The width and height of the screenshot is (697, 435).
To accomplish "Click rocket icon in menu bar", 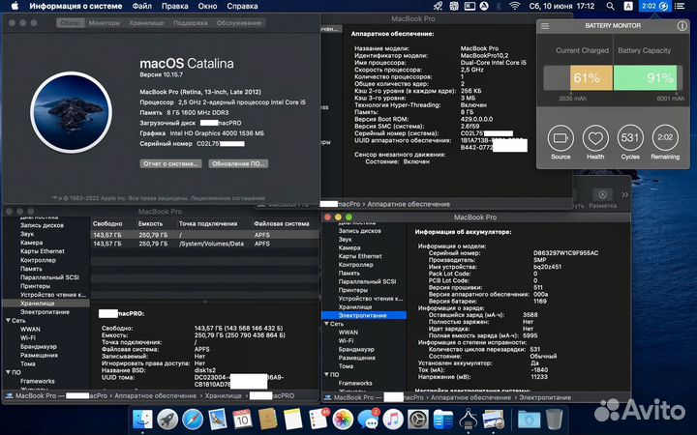I will (x=438, y=6).
